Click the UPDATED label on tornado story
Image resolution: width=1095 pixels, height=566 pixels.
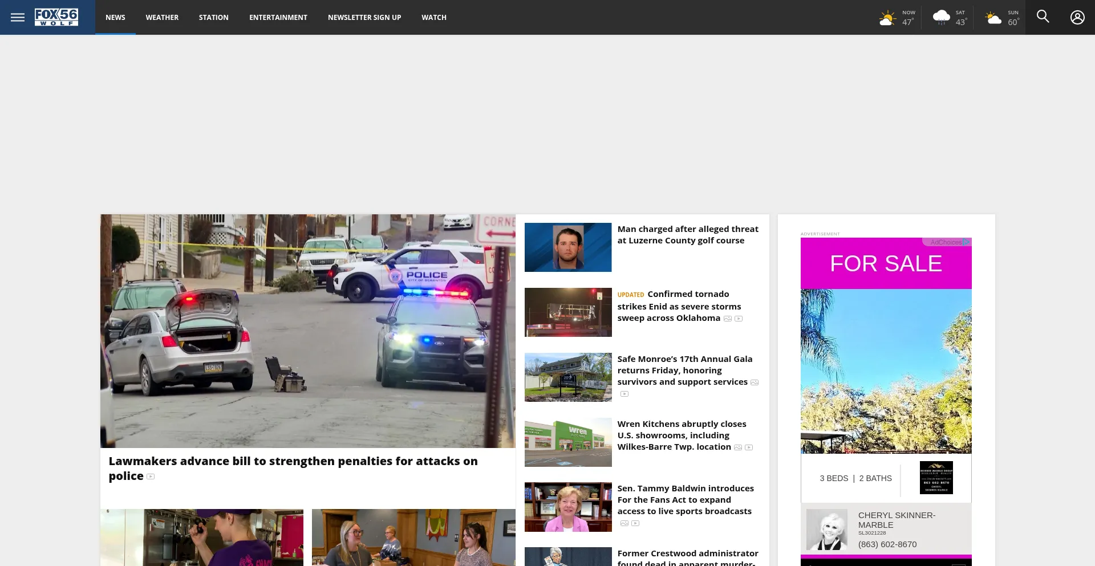click(630, 295)
